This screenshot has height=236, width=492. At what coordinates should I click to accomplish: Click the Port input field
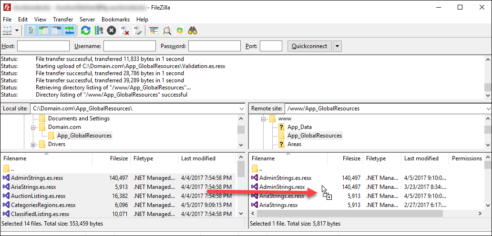271,46
